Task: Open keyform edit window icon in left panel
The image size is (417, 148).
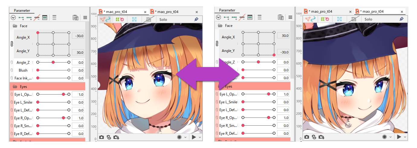Action: click(44, 18)
